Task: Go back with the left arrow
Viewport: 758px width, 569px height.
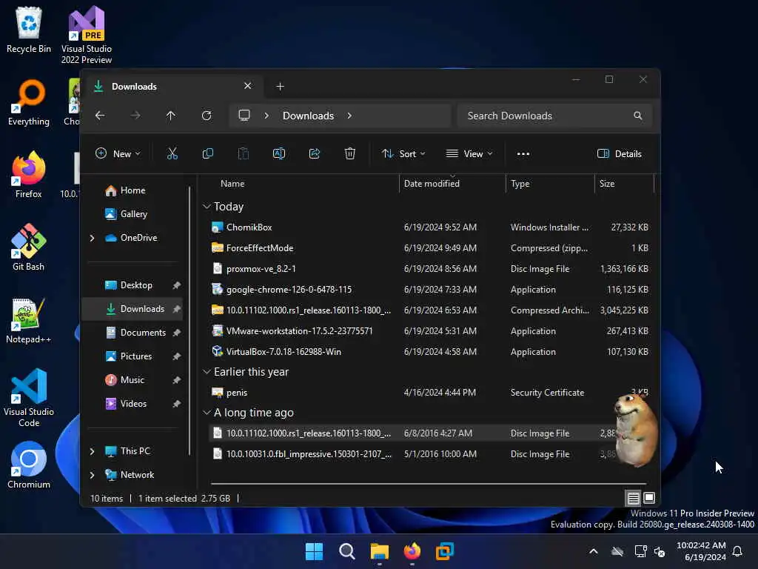Action: click(x=100, y=116)
